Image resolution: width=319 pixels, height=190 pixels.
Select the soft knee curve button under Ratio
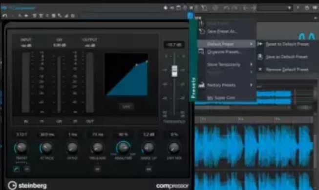[x=17, y=169]
